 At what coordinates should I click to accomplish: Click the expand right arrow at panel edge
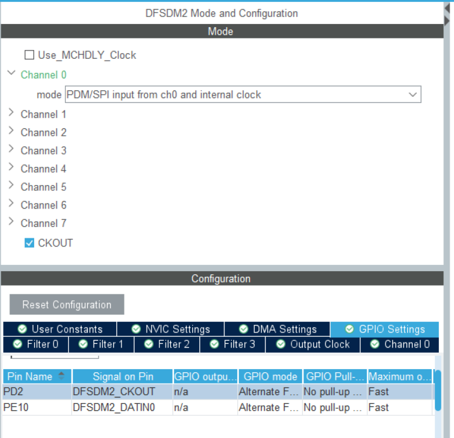coord(447,20)
